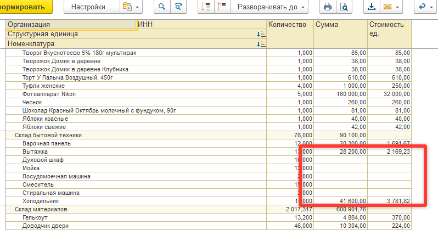The width and height of the screenshot is (438, 230).
Task: Click the 1 000,00 sum for Туфли женские
Action: (x=340, y=86)
